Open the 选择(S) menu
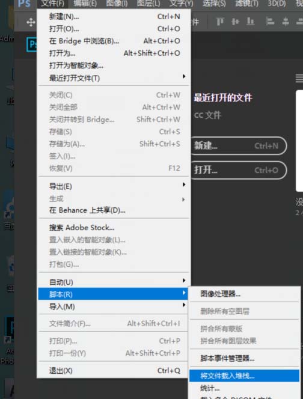 [214, 4]
